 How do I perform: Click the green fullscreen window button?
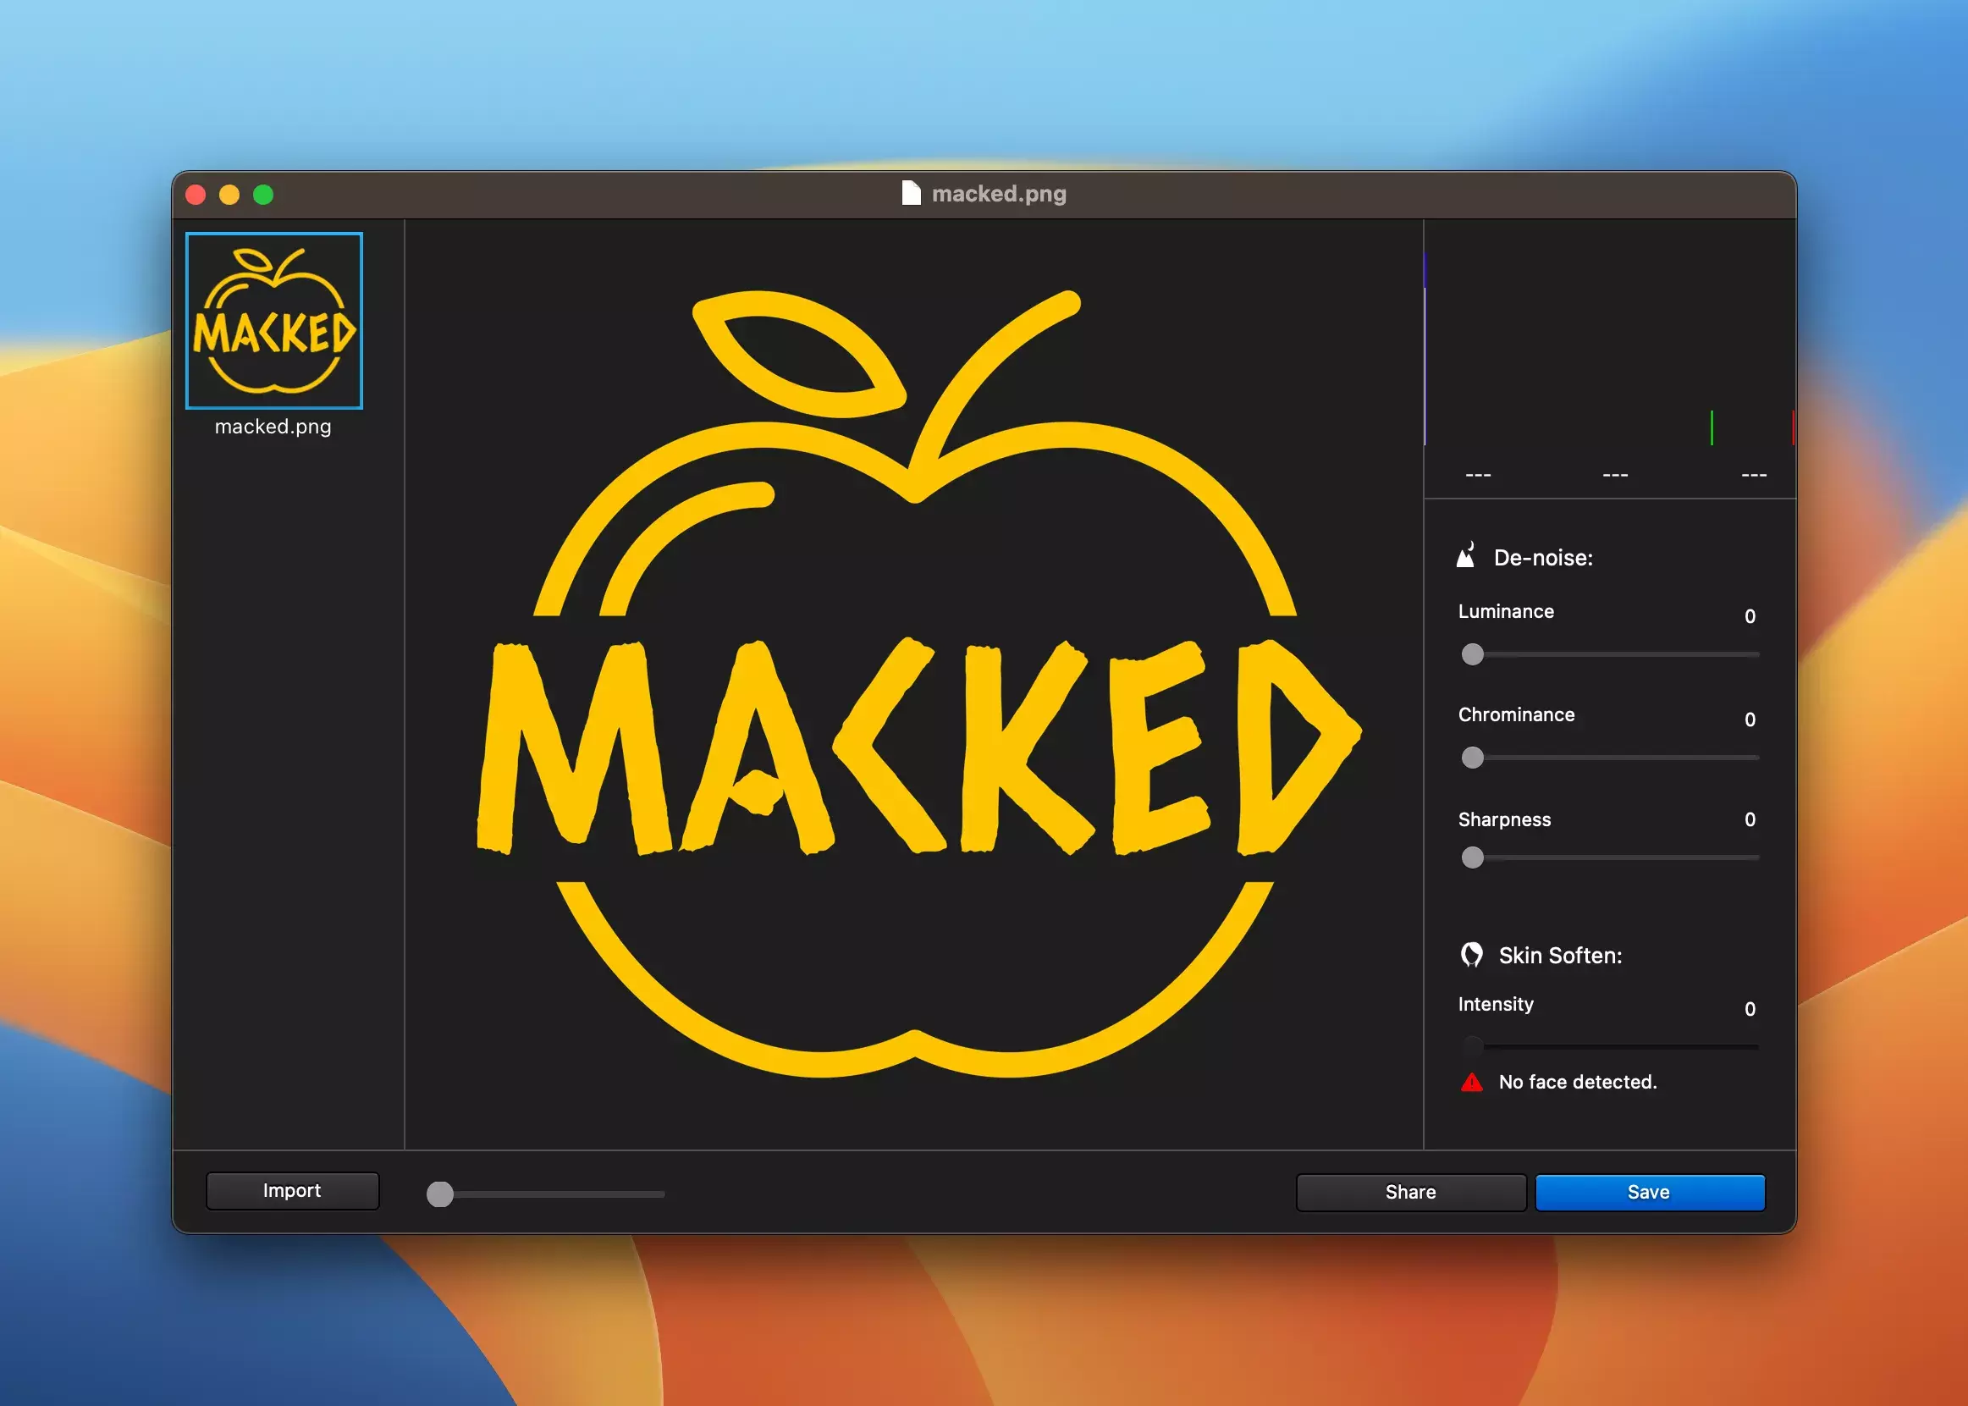[263, 195]
